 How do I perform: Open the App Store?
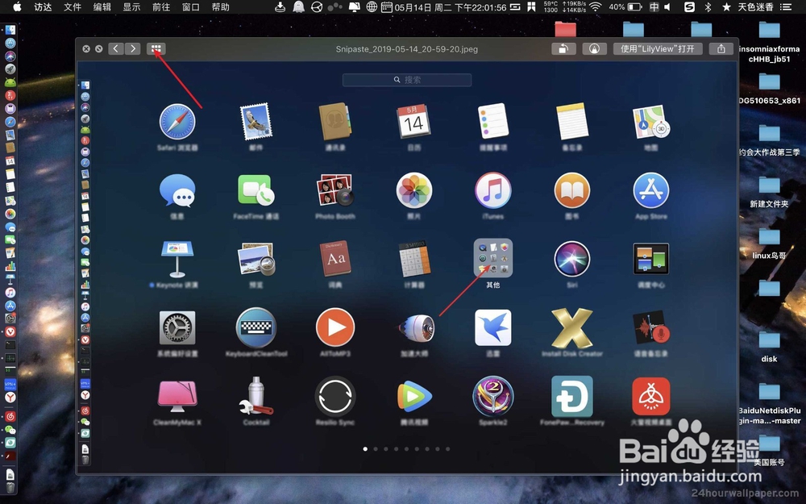650,191
